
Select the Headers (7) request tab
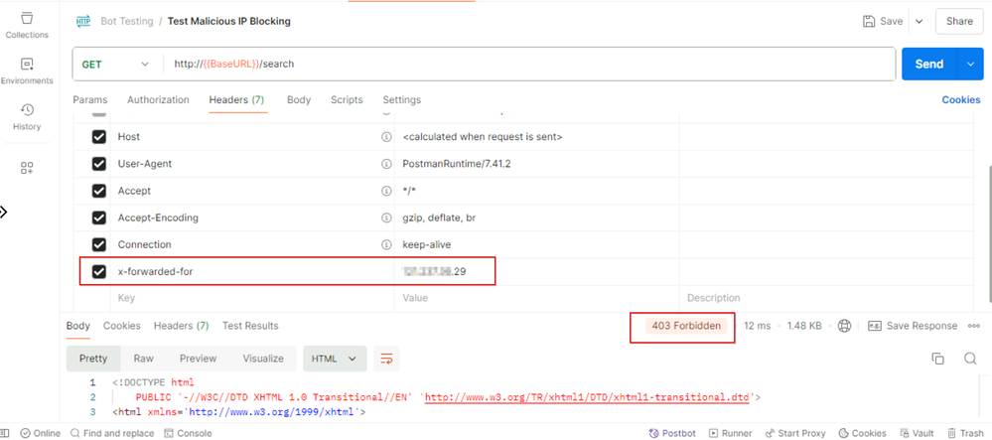[236, 100]
